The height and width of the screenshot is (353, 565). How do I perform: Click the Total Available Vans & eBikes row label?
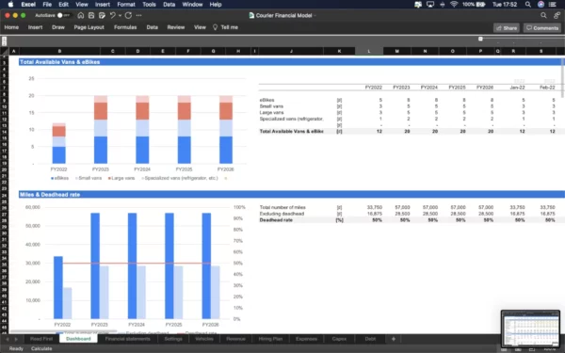tap(291, 132)
